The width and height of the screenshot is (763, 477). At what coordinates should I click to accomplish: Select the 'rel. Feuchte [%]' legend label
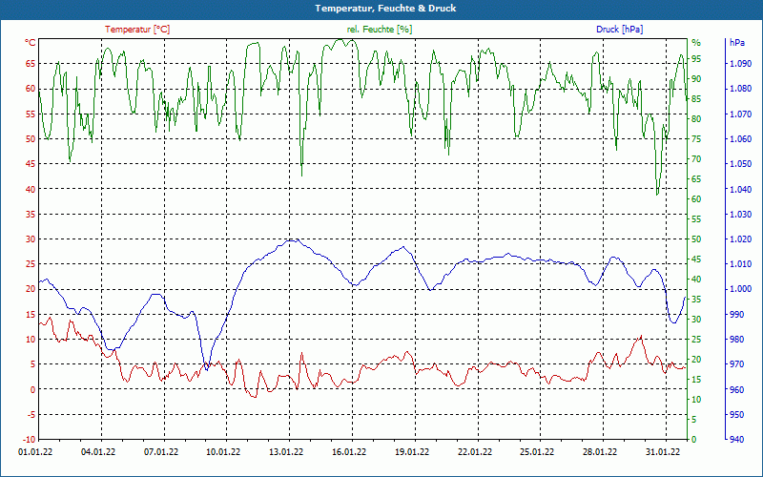(380, 30)
